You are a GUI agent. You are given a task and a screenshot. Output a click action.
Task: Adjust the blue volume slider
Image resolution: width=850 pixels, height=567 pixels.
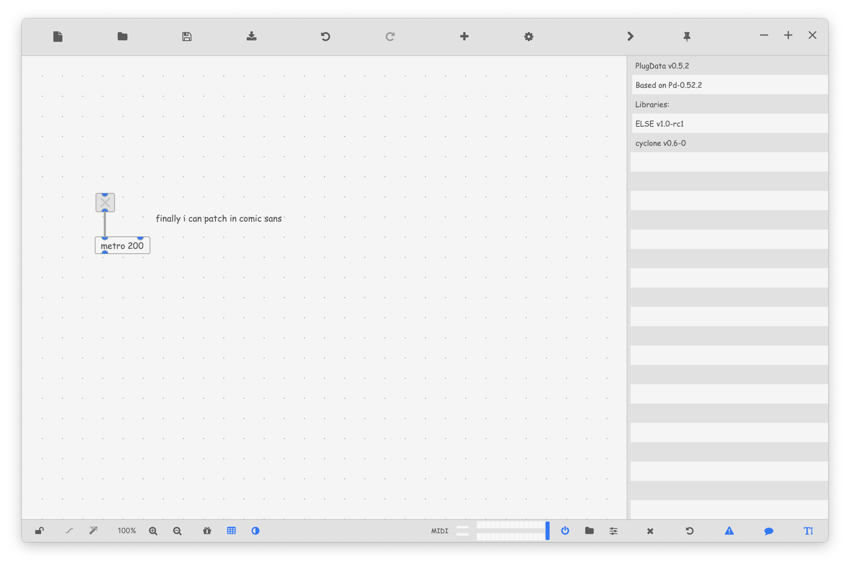pyautogui.click(x=547, y=531)
